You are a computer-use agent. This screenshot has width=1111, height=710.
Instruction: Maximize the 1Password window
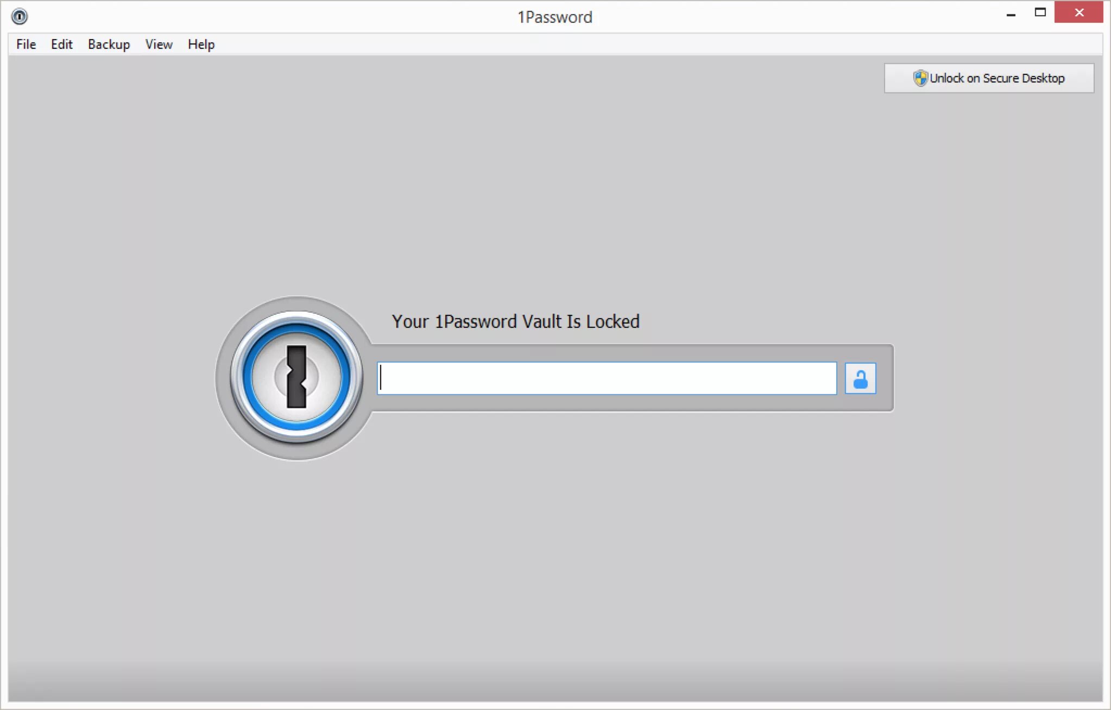click(x=1040, y=12)
